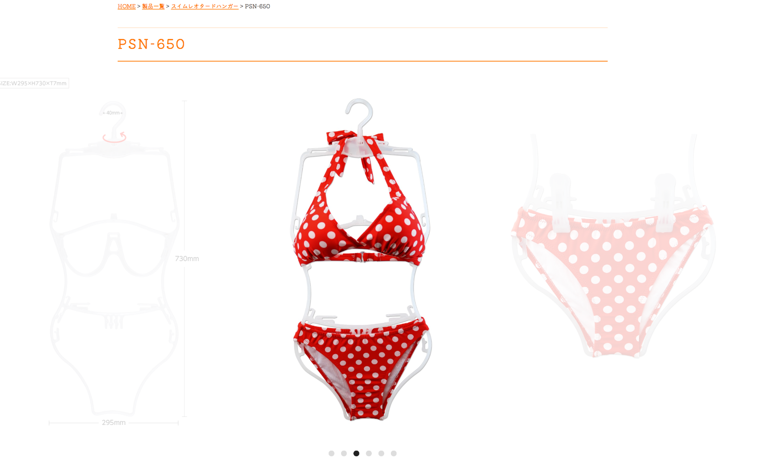Show the faded bikini bottom close-up slide
Screen dimensions: 759x462
(x=613, y=247)
